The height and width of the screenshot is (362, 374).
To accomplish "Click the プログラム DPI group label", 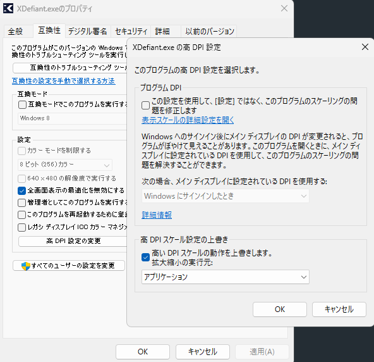I will point(160,88).
